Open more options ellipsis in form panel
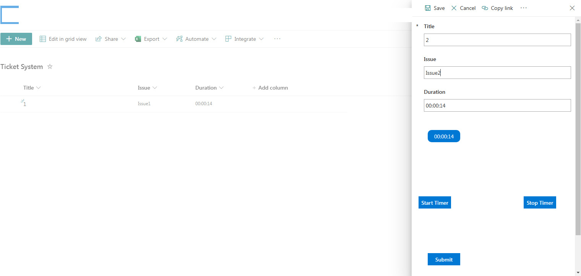Viewport: 581px width, 276px height. tap(524, 8)
